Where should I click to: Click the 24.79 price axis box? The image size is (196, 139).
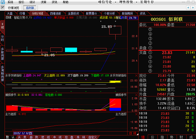[x=133, y=18]
